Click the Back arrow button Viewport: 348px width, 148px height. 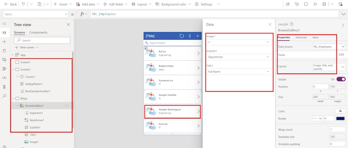(10, 4)
